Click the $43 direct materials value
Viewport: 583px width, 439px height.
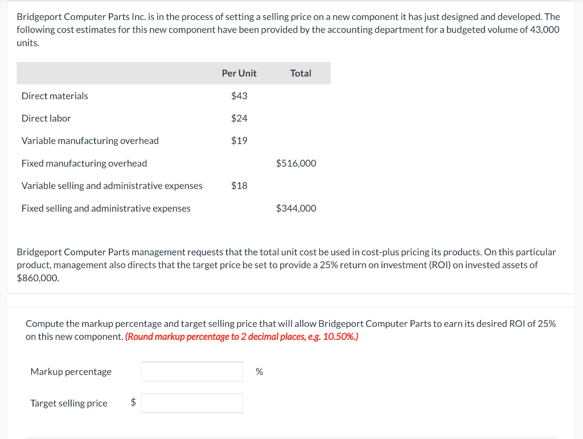[239, 96]
